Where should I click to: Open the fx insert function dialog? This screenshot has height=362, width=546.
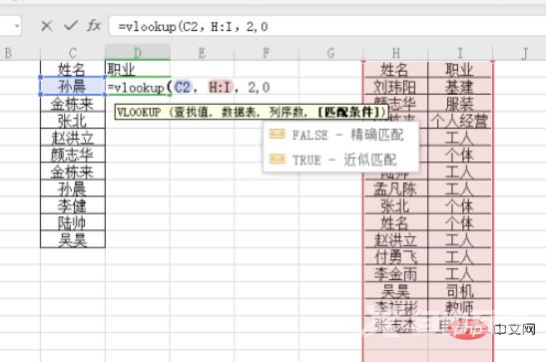point(94,25)
